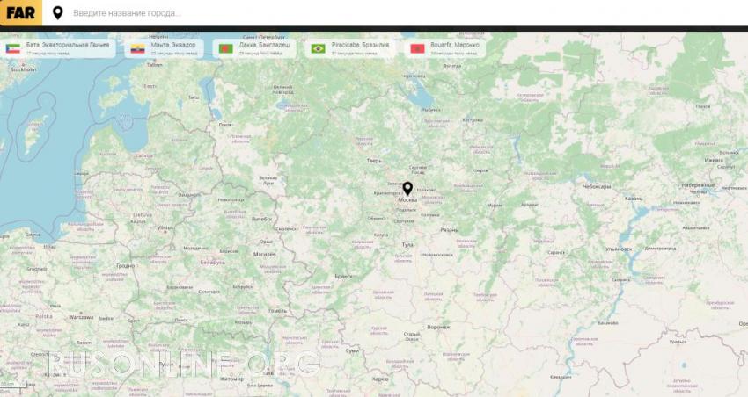748x397 pixels.
Task: Click the location pin icon in search bar
Action: pyautogui.click(x=58, y=13)
